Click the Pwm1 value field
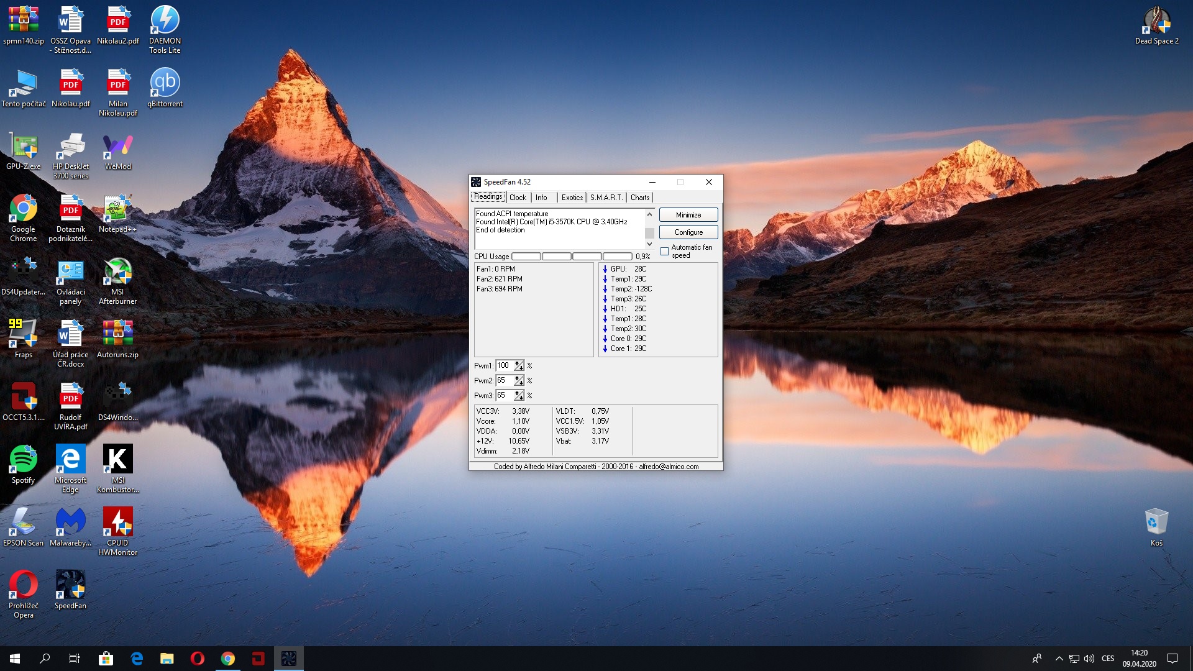Image resolution: width=1193 pixels, height=671 pixels. (504, 366)
